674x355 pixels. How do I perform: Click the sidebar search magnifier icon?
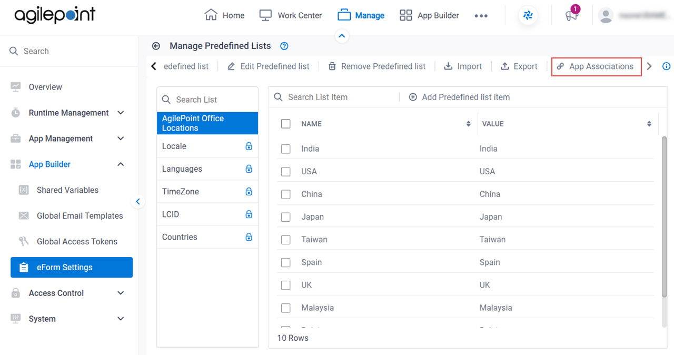[14, 51]
